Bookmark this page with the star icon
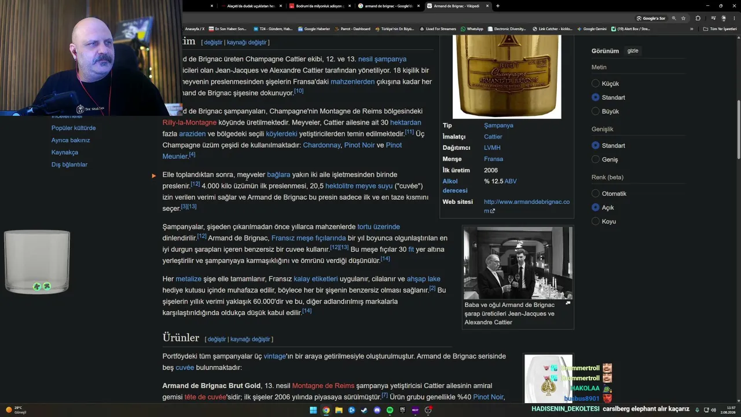Screen dimensions: 741x417 683,18
